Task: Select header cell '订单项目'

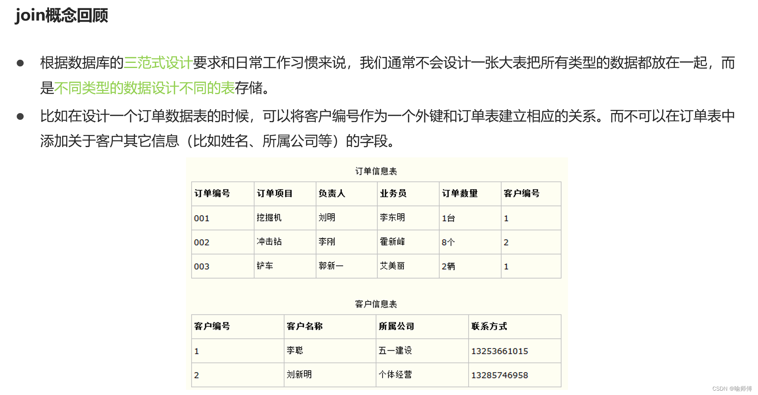Action: click(285, 194)
